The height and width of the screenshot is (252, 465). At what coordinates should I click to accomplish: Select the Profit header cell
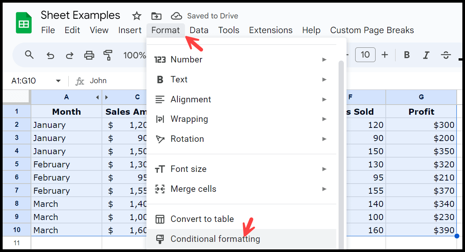point(421,112)
